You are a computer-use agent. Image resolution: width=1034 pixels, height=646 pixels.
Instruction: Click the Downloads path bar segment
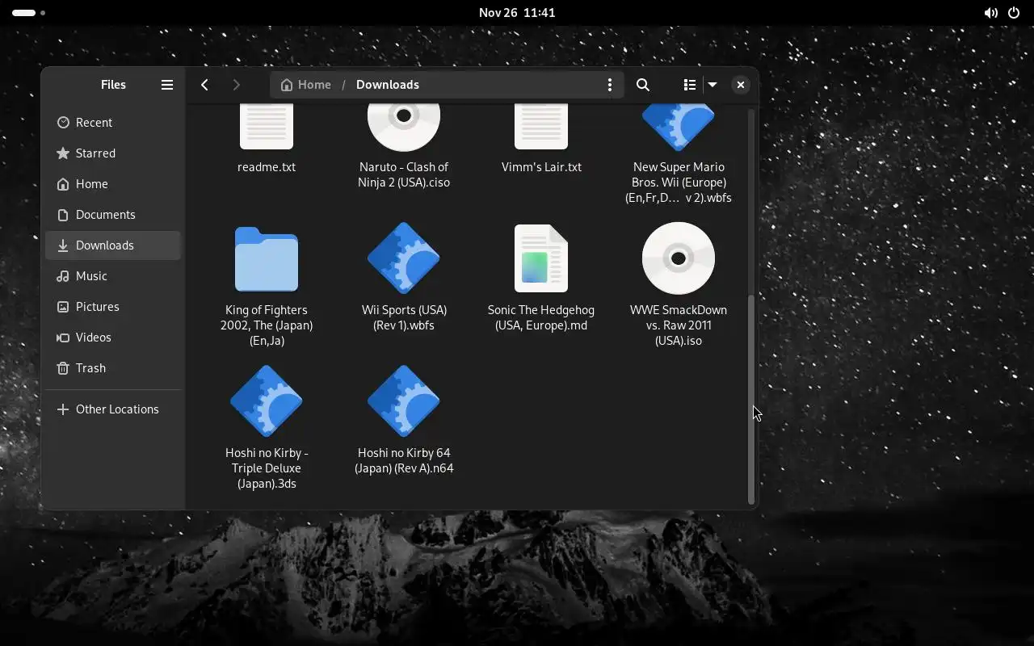point(388,85)
